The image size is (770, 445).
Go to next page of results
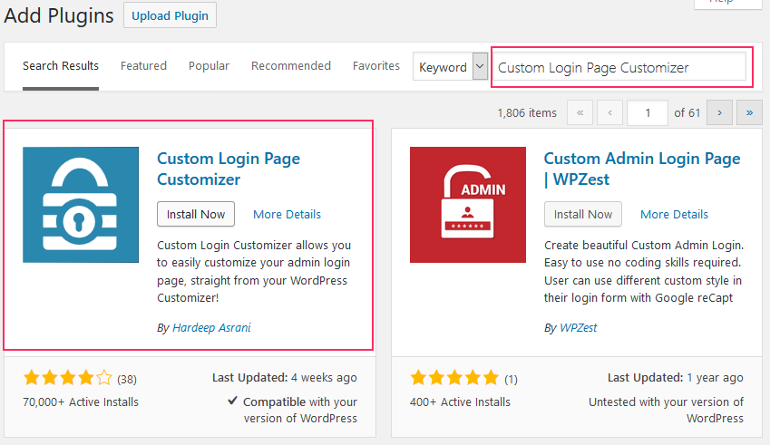pyautogui.click(x=719, y=113)
